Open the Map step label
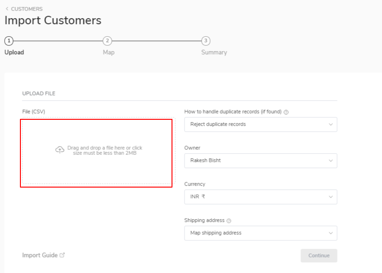 click(108, 52)
